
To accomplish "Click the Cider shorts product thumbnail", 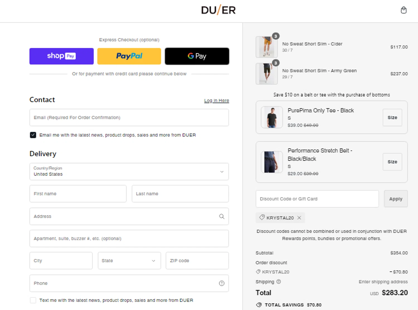I will (x=267, y=47).
